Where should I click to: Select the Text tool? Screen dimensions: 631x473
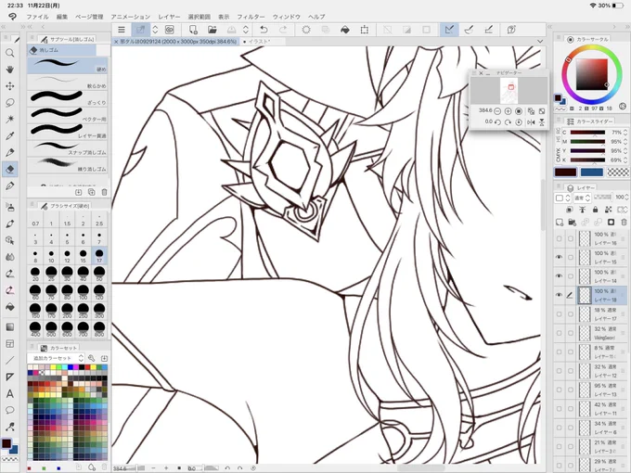coord(10,394)
